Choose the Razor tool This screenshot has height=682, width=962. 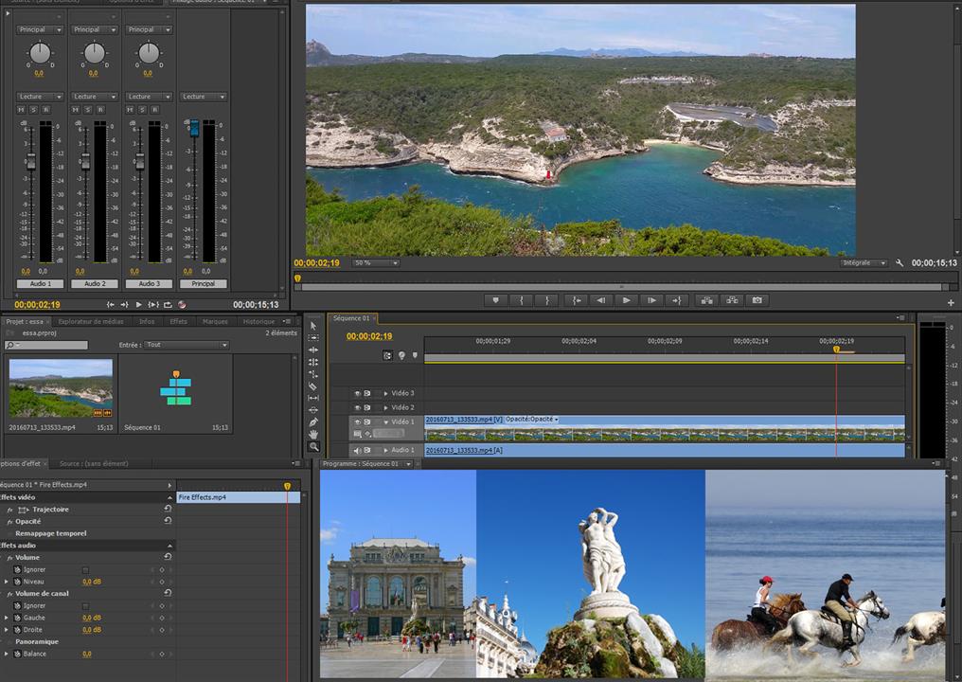[313, 386]
